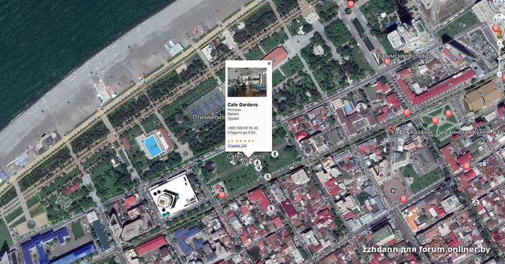The width and height of the screenshot is (505, 264).
Task: Click the pedestrian icon on the street below the park
Action: coord(267,176)
